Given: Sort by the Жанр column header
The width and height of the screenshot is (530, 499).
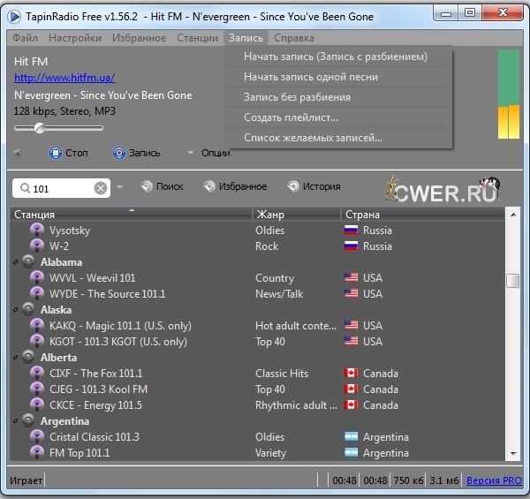Looking at the screenshot, I should [269, 215].
